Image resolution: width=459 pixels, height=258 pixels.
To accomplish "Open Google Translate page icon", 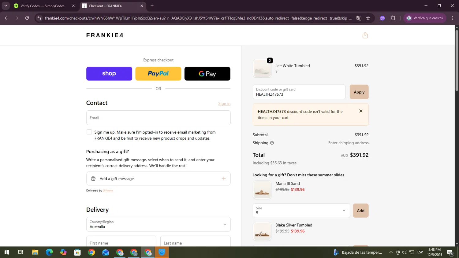I will click(359, 18).
